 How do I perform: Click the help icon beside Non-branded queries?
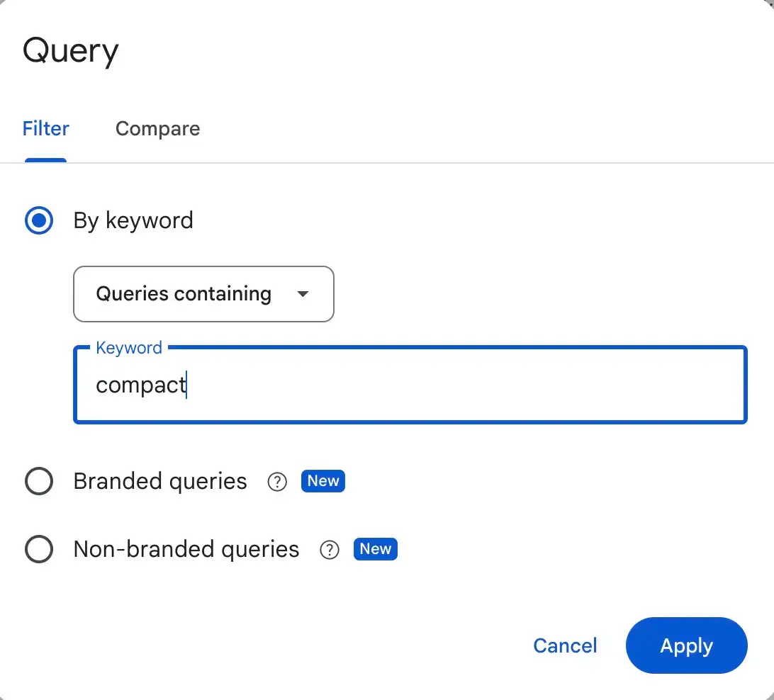click(x=330, y=549)
